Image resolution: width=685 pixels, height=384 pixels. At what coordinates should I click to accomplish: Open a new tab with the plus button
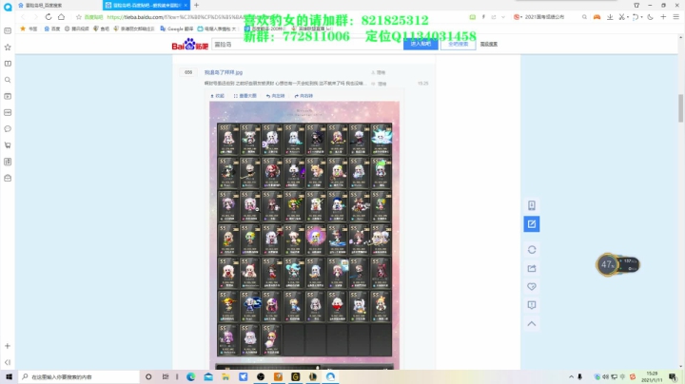click(197, 6)
